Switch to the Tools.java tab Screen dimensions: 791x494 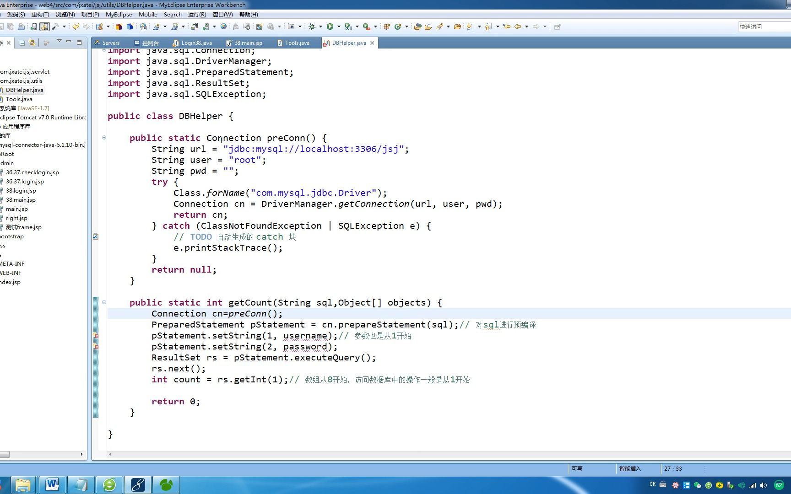293,43
